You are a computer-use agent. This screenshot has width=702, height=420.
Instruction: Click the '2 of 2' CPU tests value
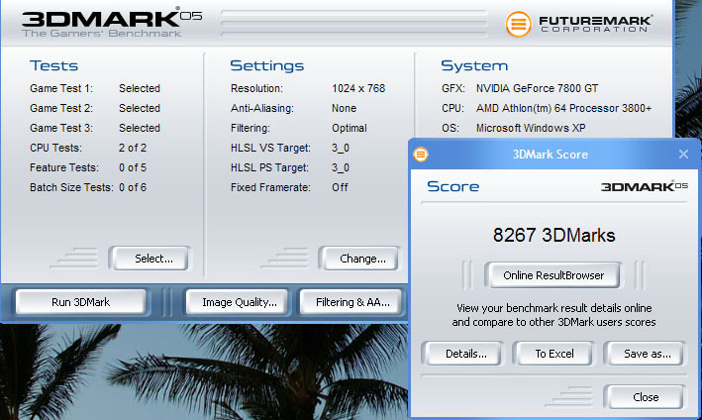coord(133,148)
